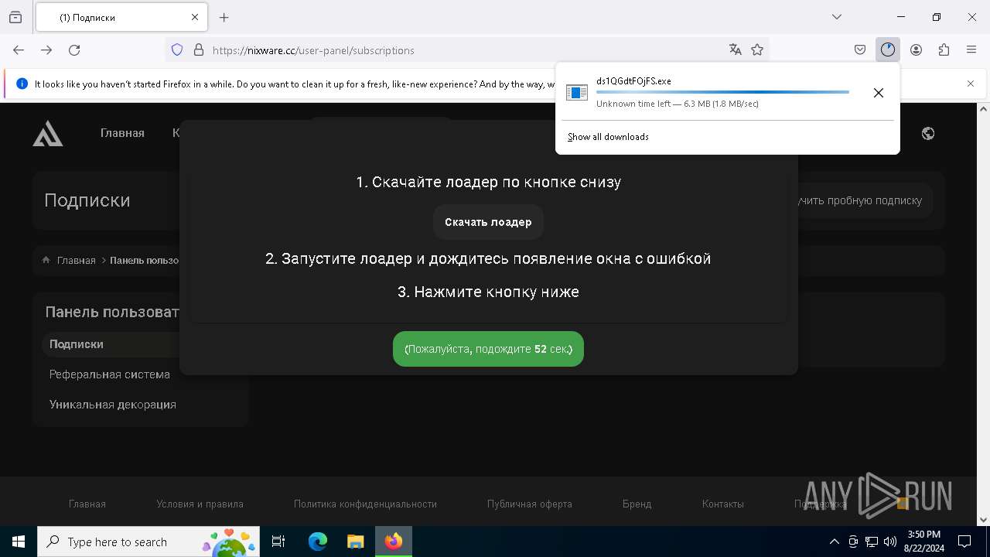Open Firefox View icon beside the tab

(x=15, y=17)
